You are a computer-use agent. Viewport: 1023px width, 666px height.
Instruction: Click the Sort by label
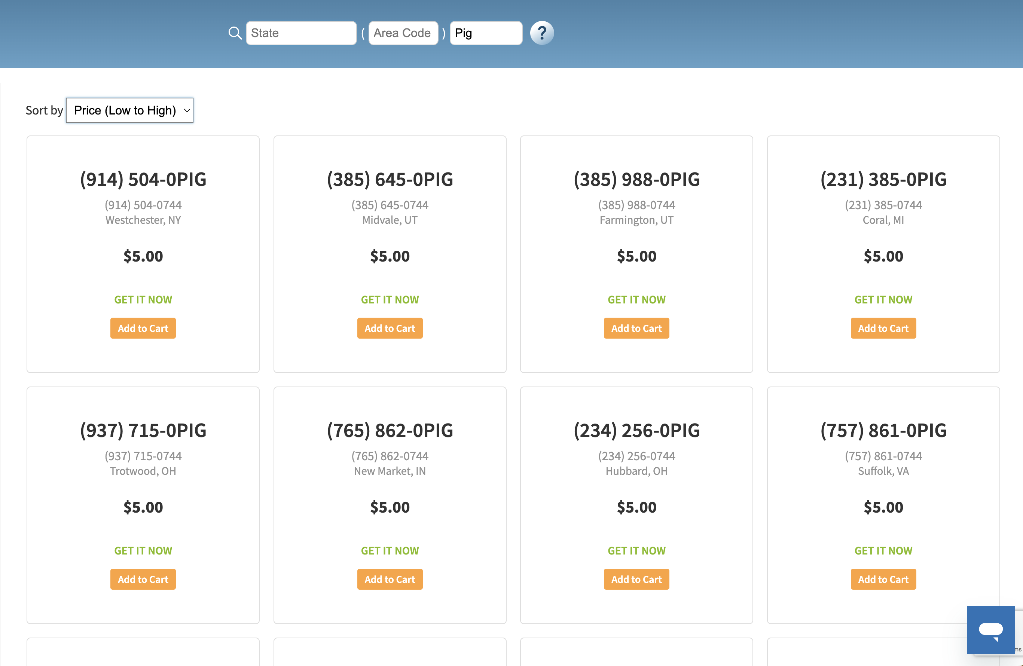coord(44,110)
